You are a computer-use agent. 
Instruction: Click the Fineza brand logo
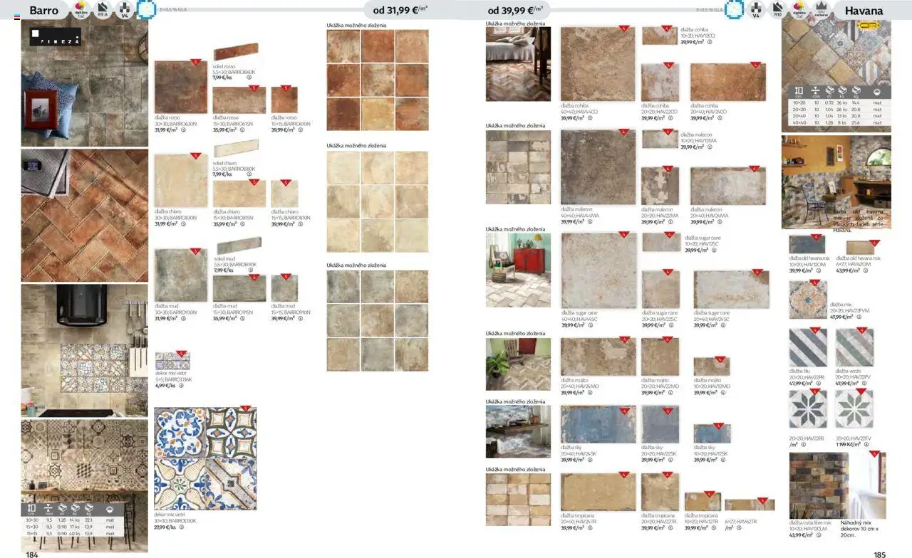[x=56, y=37]
